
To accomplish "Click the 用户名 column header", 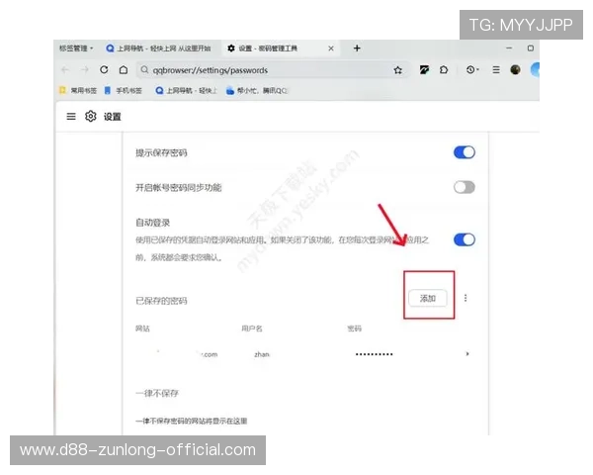I will pos(252,329).
